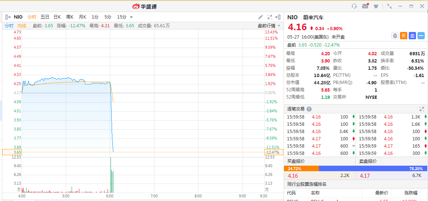Collapse the right quote panel
The width and height of the screenshot is (428, 201).
[x=278, y=17]
